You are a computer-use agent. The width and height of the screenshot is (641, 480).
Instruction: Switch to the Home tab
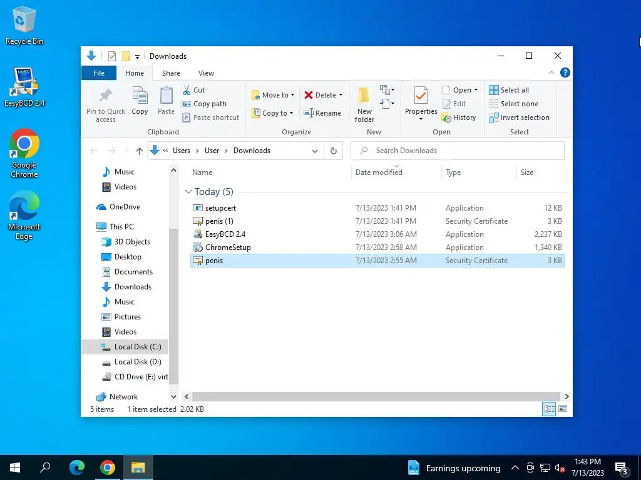pyautogui.click(x=135, y=73)
